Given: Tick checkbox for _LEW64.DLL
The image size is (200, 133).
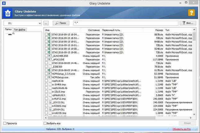Looking at the screenshot, I should [x=46, y=109].
